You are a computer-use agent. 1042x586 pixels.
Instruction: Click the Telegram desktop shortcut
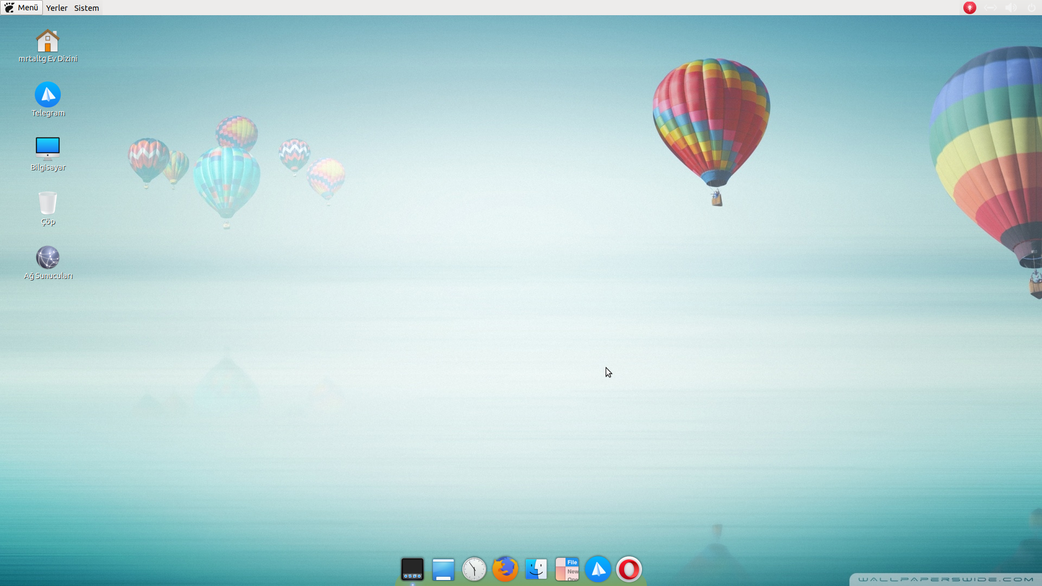[48, 95]
